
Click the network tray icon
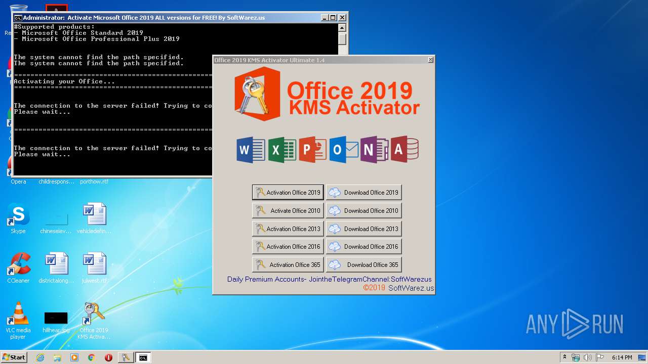pyautogui.click(x=576, y=357)
